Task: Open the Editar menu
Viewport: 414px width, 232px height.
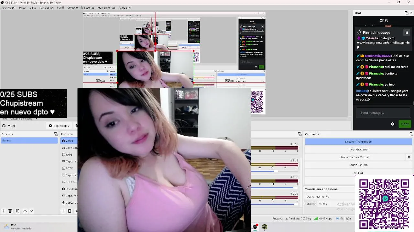Action: pyautogui.click(x=22, y=8)
